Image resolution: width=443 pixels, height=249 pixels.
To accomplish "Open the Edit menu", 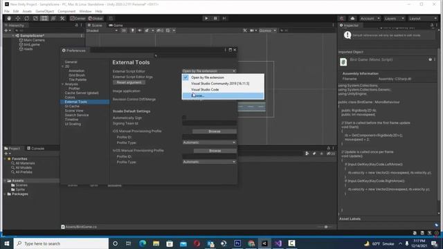I will point(16,11).
